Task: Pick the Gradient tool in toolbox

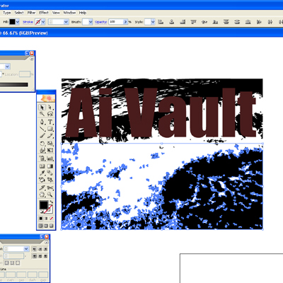Action: pos(50,166)
